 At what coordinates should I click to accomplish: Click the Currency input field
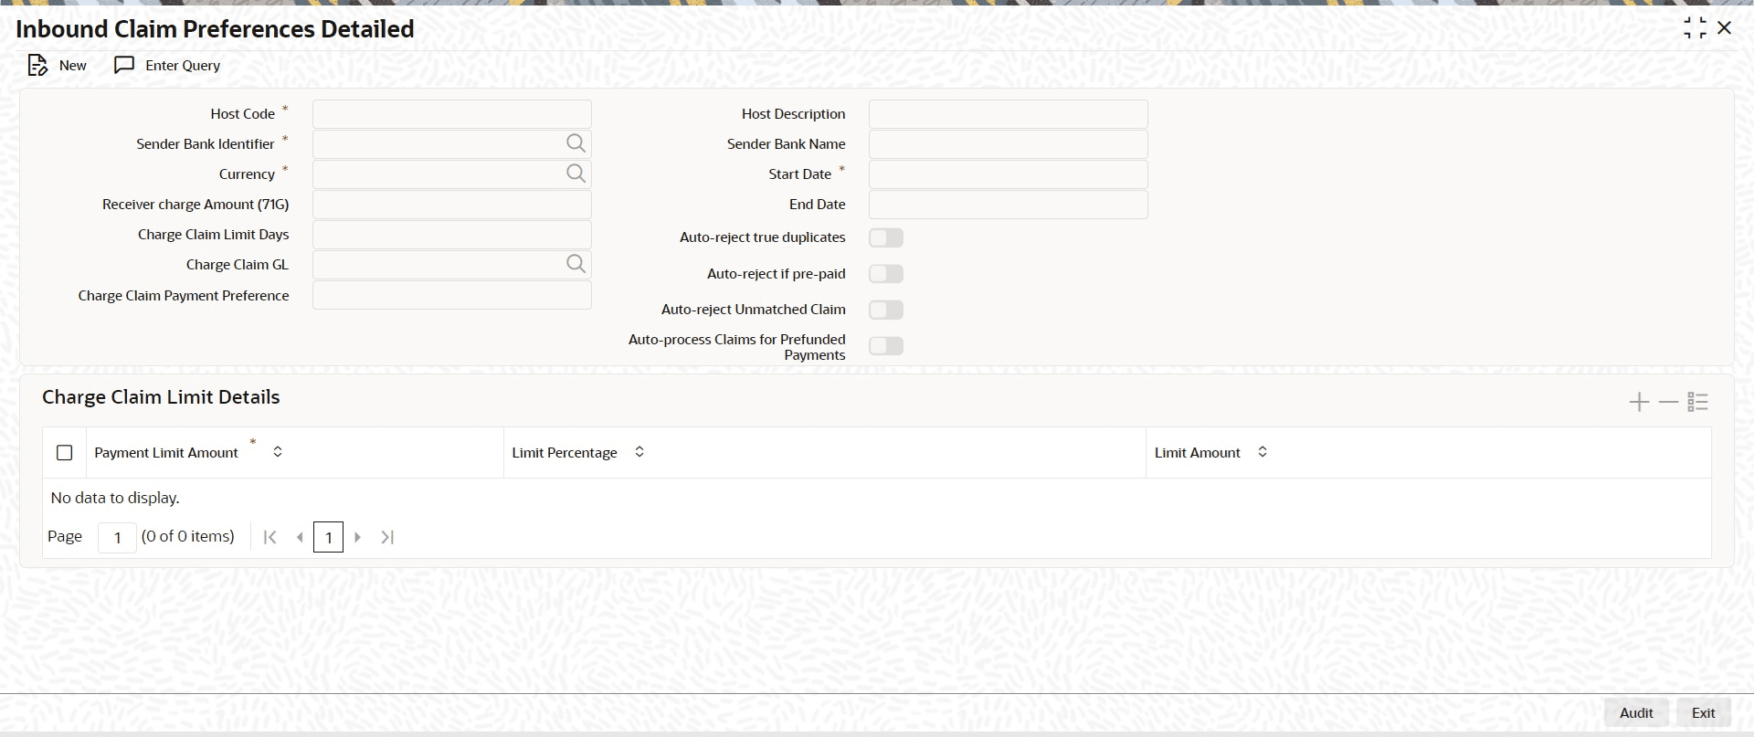[452, 174]
